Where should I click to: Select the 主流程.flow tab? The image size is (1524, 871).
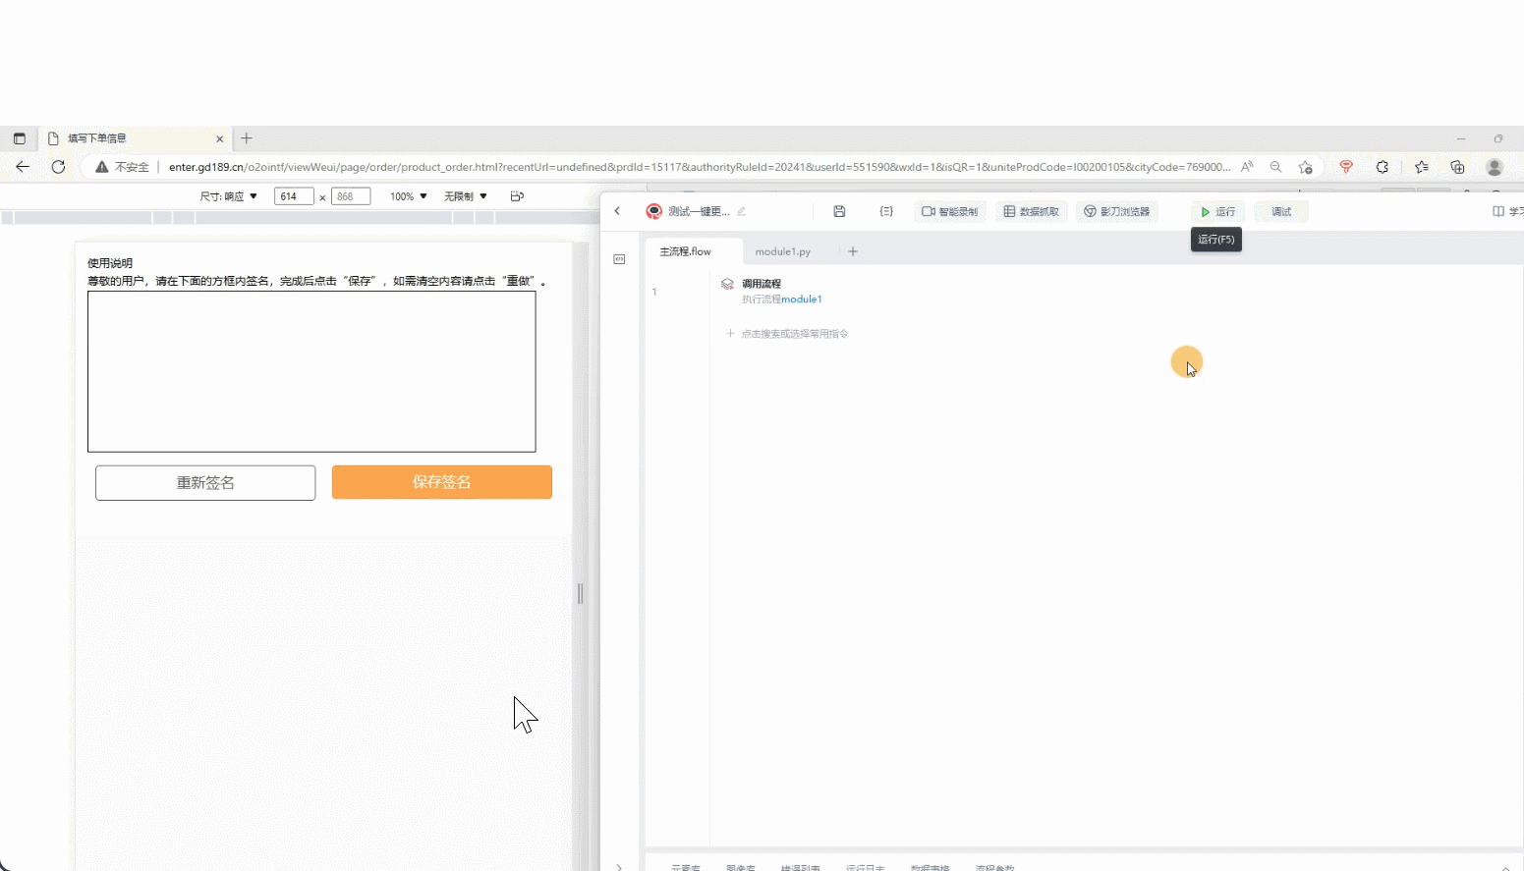pos(685,252)
